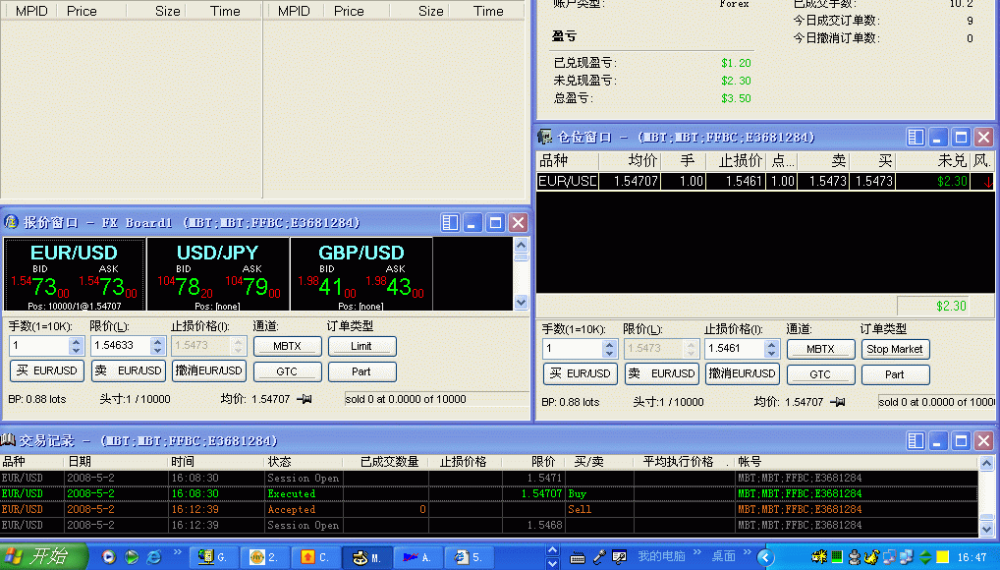Switch to the taskbar item labeled 5.

(469, 557)
